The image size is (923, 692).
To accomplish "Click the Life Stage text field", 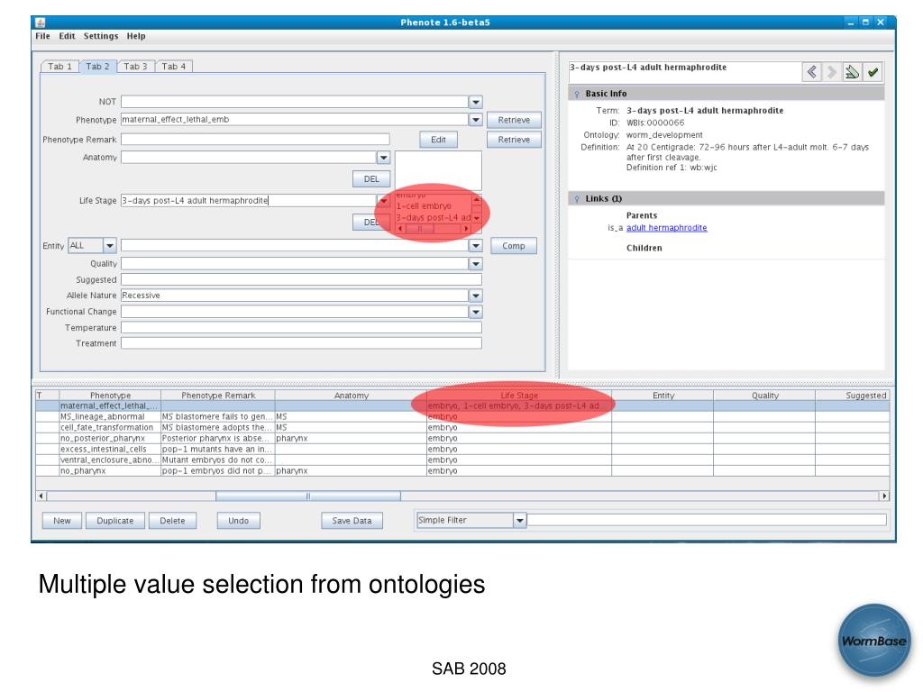I will coord(249,201).
